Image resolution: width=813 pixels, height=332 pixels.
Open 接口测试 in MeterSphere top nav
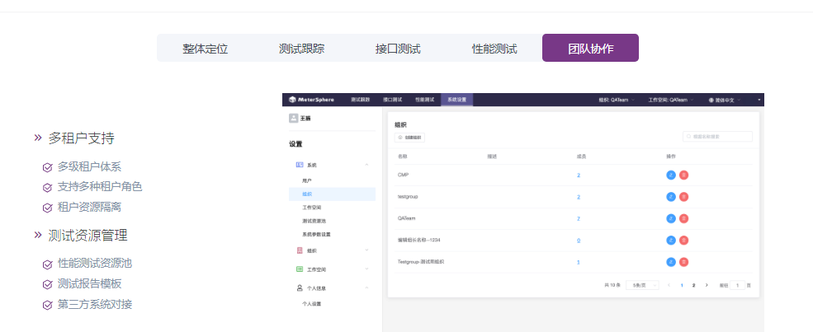[x=393, y=100]
